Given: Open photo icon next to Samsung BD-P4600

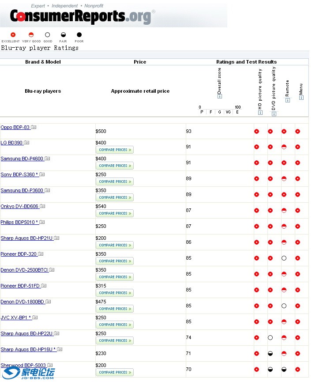Looking at the screenshot, I should coord(47,159).
